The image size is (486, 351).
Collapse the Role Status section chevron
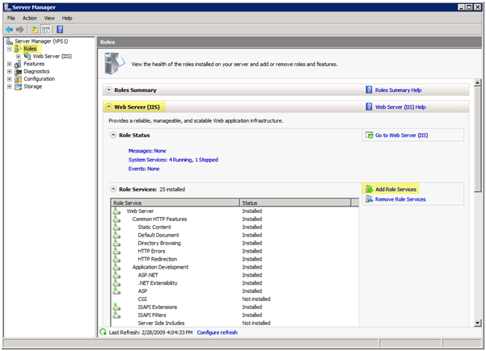(x=113, y=135)
